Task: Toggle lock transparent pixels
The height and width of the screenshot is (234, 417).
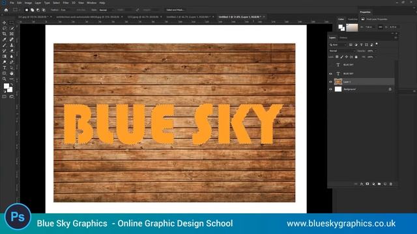Action: point(337,57)
